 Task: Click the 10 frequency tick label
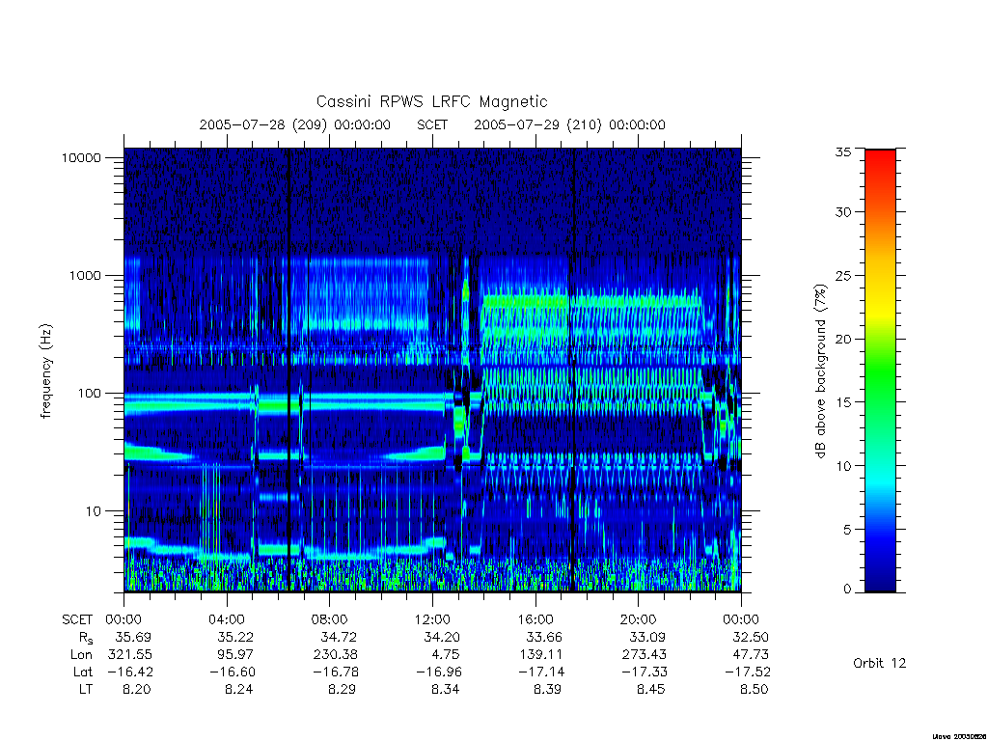[x=94, y=511]
